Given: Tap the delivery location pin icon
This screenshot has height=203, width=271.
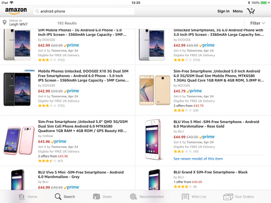Looking at the screenshot, I should 4,23.
